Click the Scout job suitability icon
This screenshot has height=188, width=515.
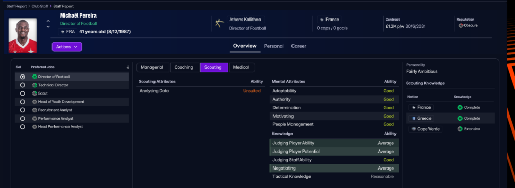click(35, 93)
